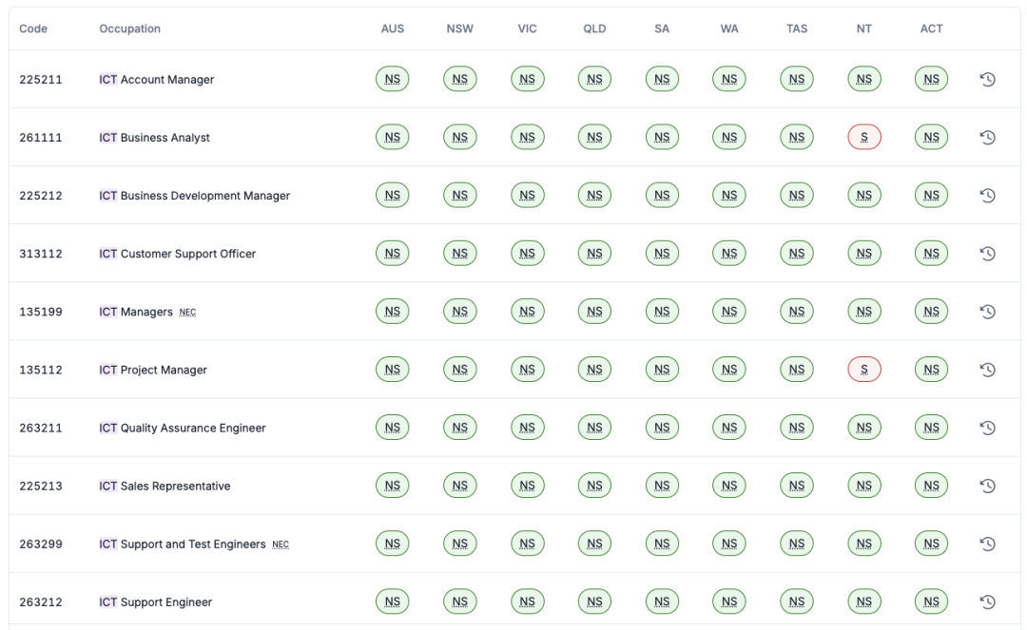Click occupation code 263211
This screenshot has width=1027, height=630.
41,428
